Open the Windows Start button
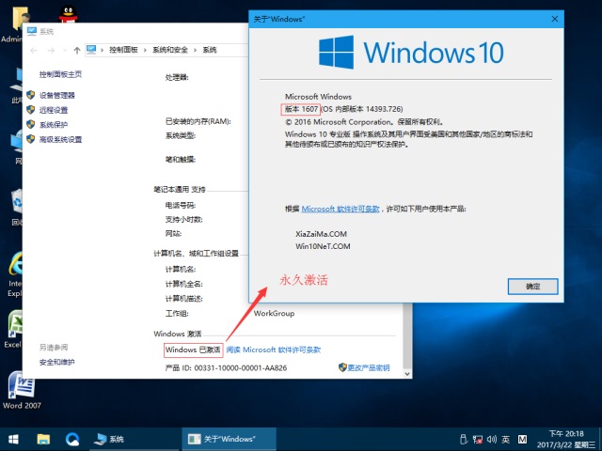Screen dimensions: 602x451 coord(13,438)
